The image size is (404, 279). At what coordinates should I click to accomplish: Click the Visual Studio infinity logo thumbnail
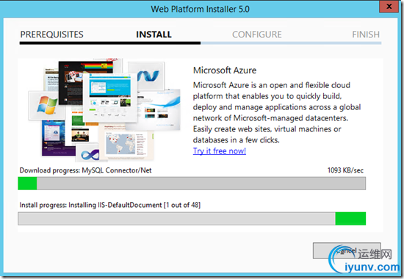point(89,153)
